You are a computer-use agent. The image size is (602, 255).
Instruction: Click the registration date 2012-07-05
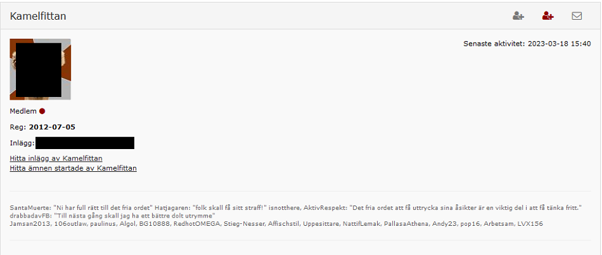[52, 128]
